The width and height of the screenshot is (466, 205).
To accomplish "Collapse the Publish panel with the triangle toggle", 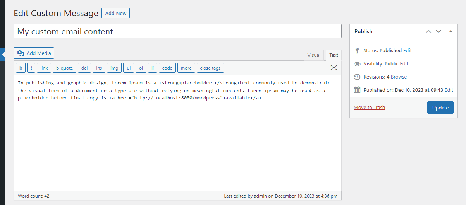I will [x=451, y=31].
